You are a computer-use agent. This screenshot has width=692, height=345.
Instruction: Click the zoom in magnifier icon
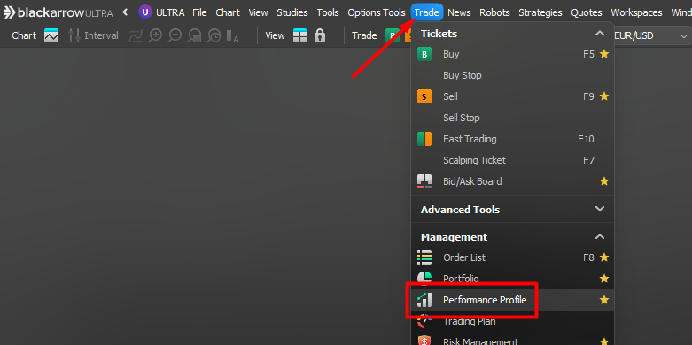[155, 35]
